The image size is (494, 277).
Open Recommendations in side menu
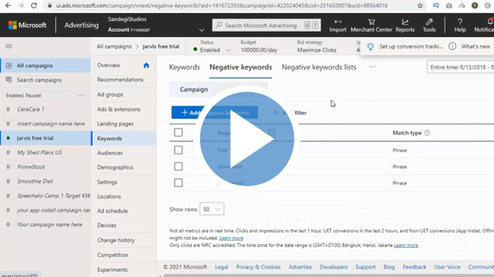click(120, 80)
